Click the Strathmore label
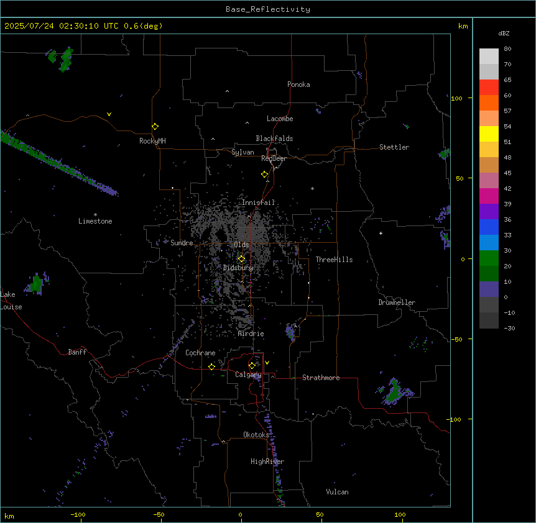This screenshot has height=523, width=536. point(321,378)
